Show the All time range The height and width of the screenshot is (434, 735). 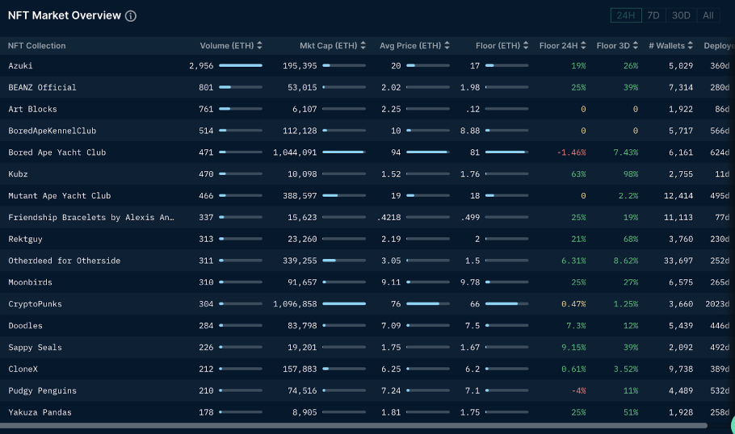click(x=708, y=15)
